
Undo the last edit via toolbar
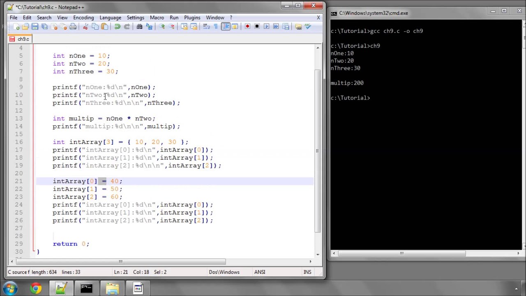click(117, 27)
